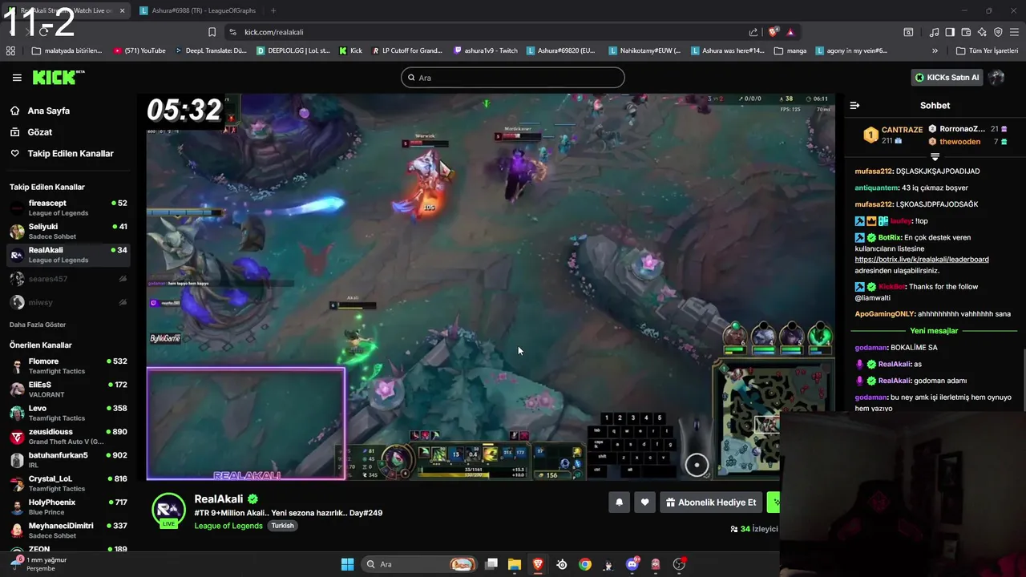The height and width of the screenshot is (577, 1026).
Task: Open the League of Legends category link
Action: point(228,526)
